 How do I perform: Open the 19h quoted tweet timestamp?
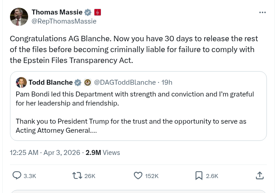point(167,82)
